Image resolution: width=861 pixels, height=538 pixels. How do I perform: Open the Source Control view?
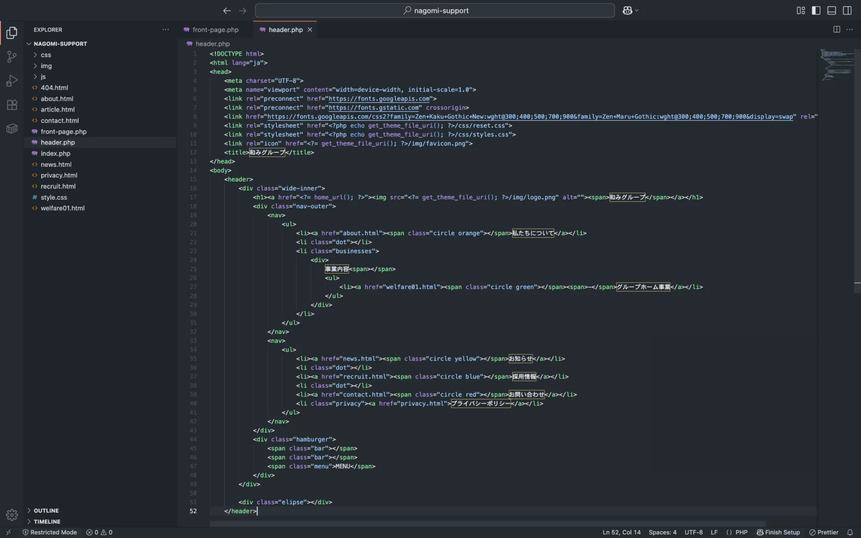[11, 57]
